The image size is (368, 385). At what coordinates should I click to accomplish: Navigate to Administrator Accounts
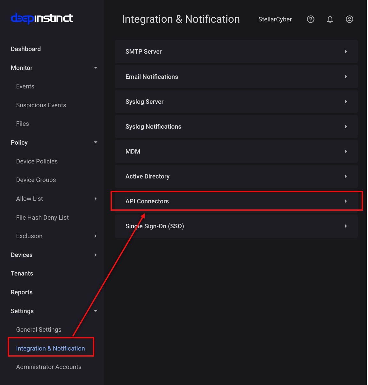[x=49, y=367]
